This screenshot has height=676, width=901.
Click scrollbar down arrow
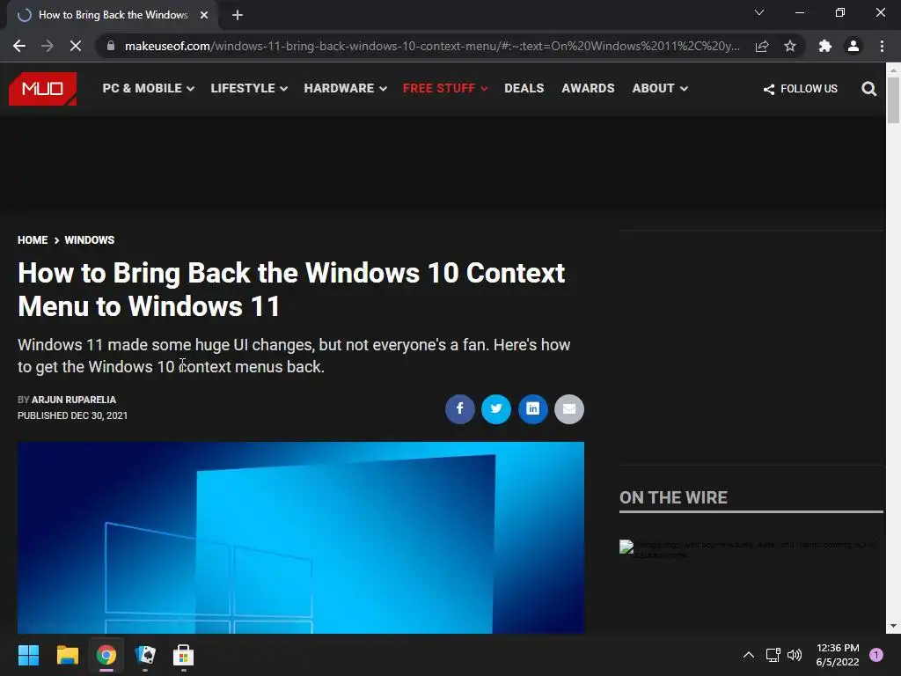pos(893,626)
